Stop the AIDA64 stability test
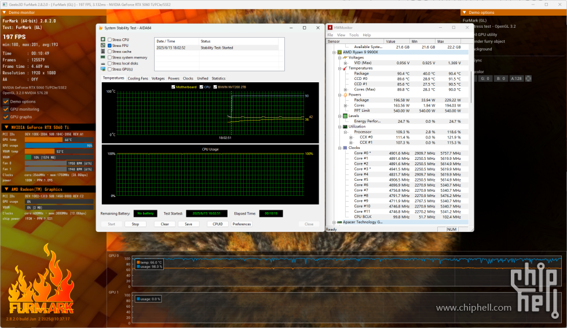This screenshot has width=567, height=328. 136,224
